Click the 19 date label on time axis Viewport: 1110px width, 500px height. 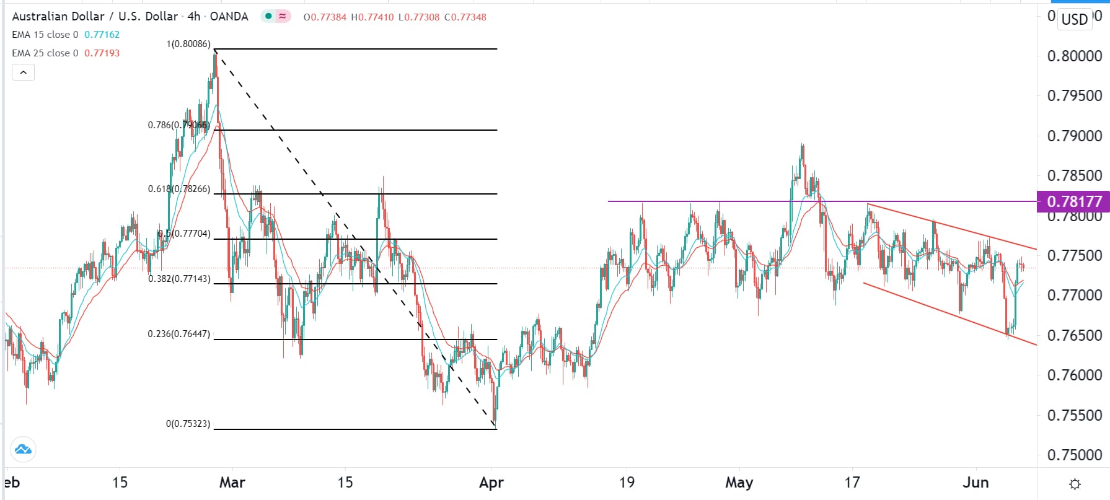point(627,483)
